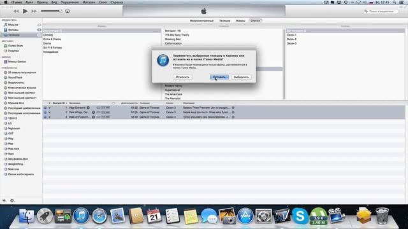Switch to the Телешоу view tab
The width and height of the screenshot is (408, 229).
(x=225, y=20)
